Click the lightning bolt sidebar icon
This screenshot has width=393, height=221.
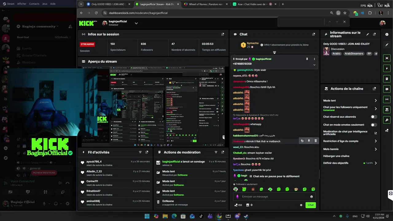click(x=387, y=68)
